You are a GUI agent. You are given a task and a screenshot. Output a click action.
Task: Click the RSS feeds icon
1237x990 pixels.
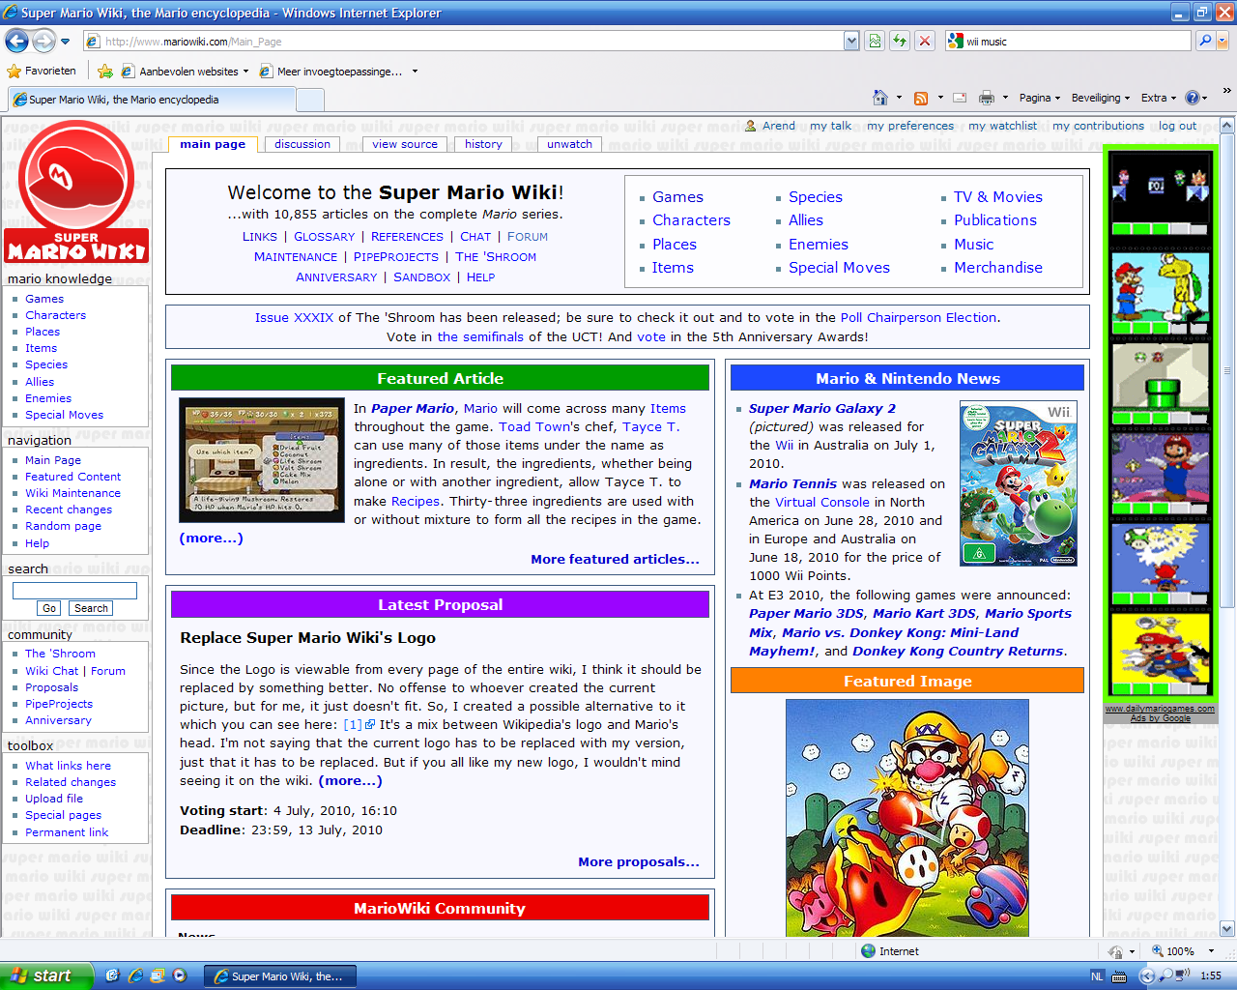(x=921, y=98)
